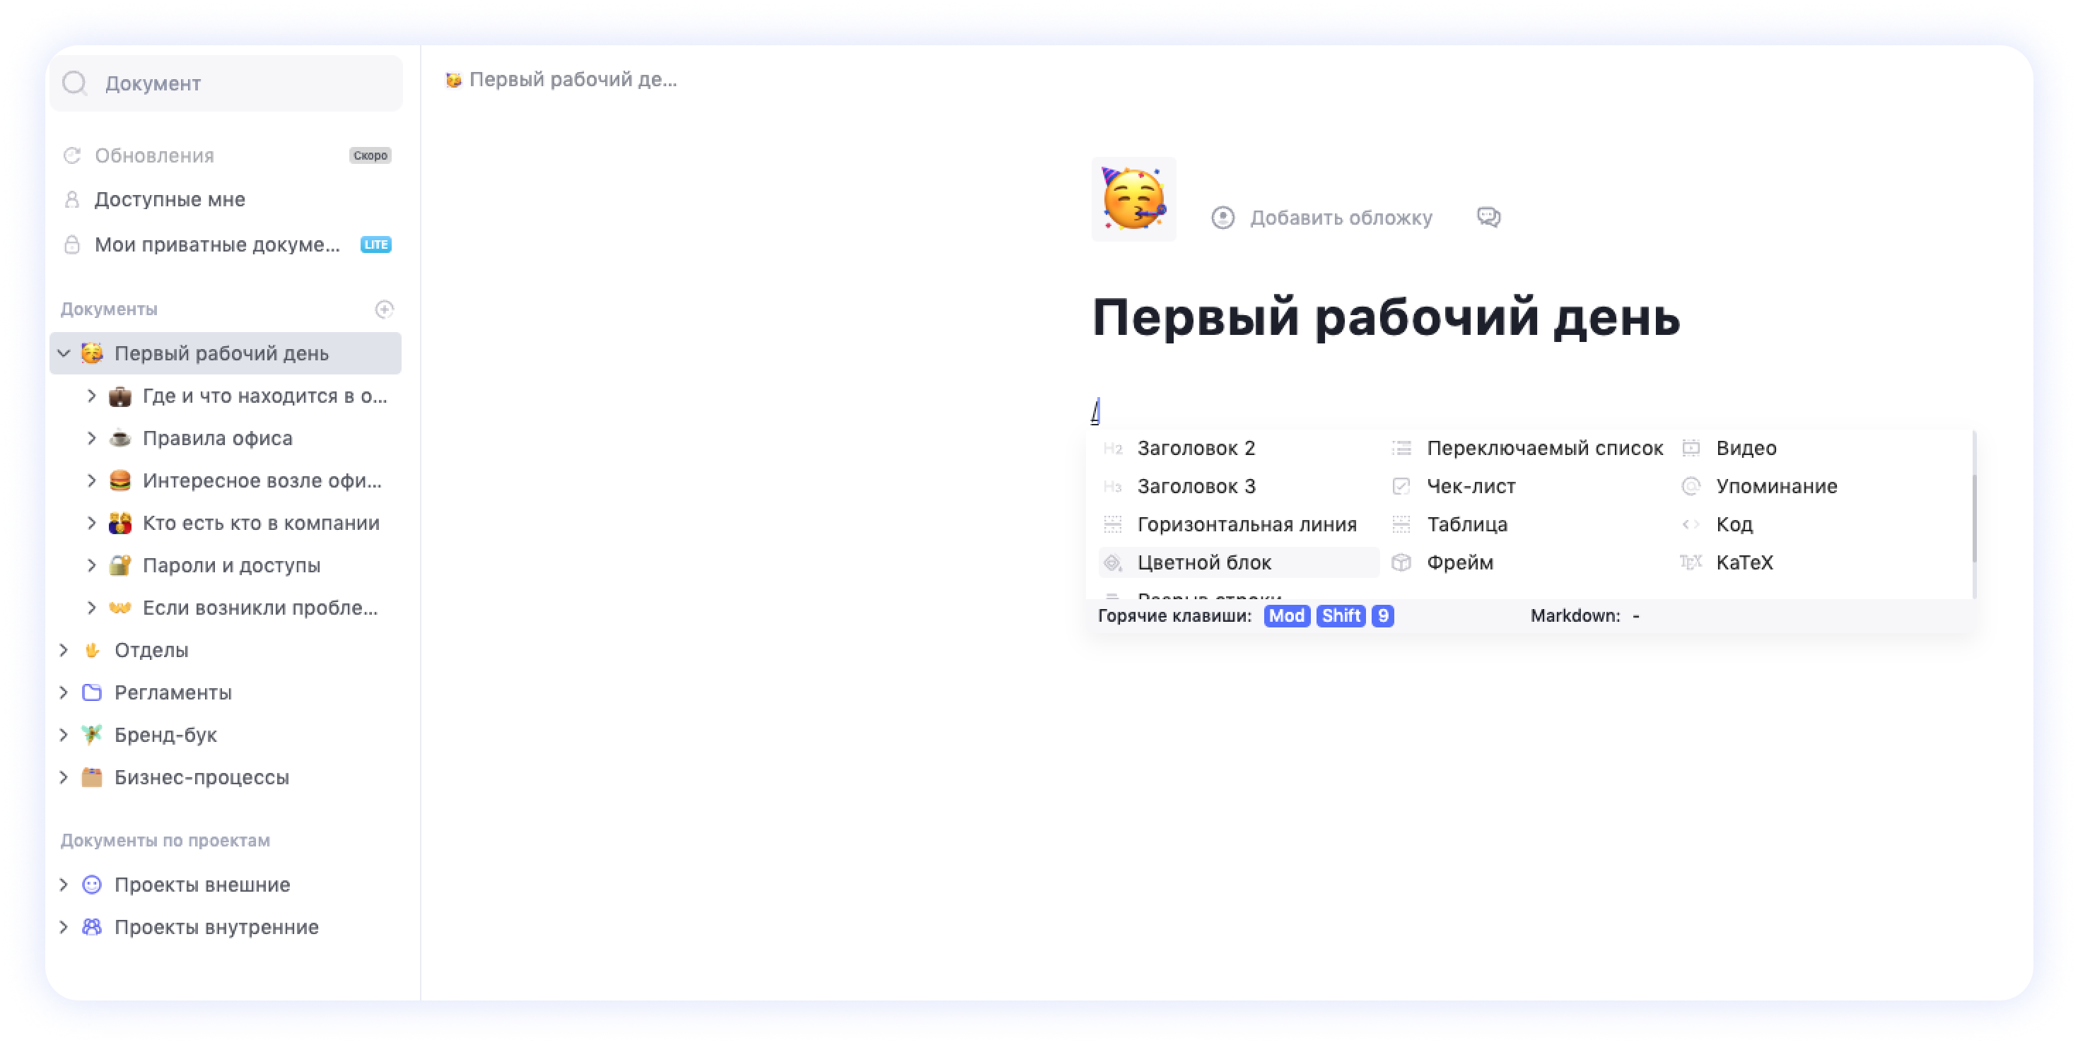Screen dimensions: 2078x1045
Task: Click the LITE badge
Action: [x=376, y=244]
